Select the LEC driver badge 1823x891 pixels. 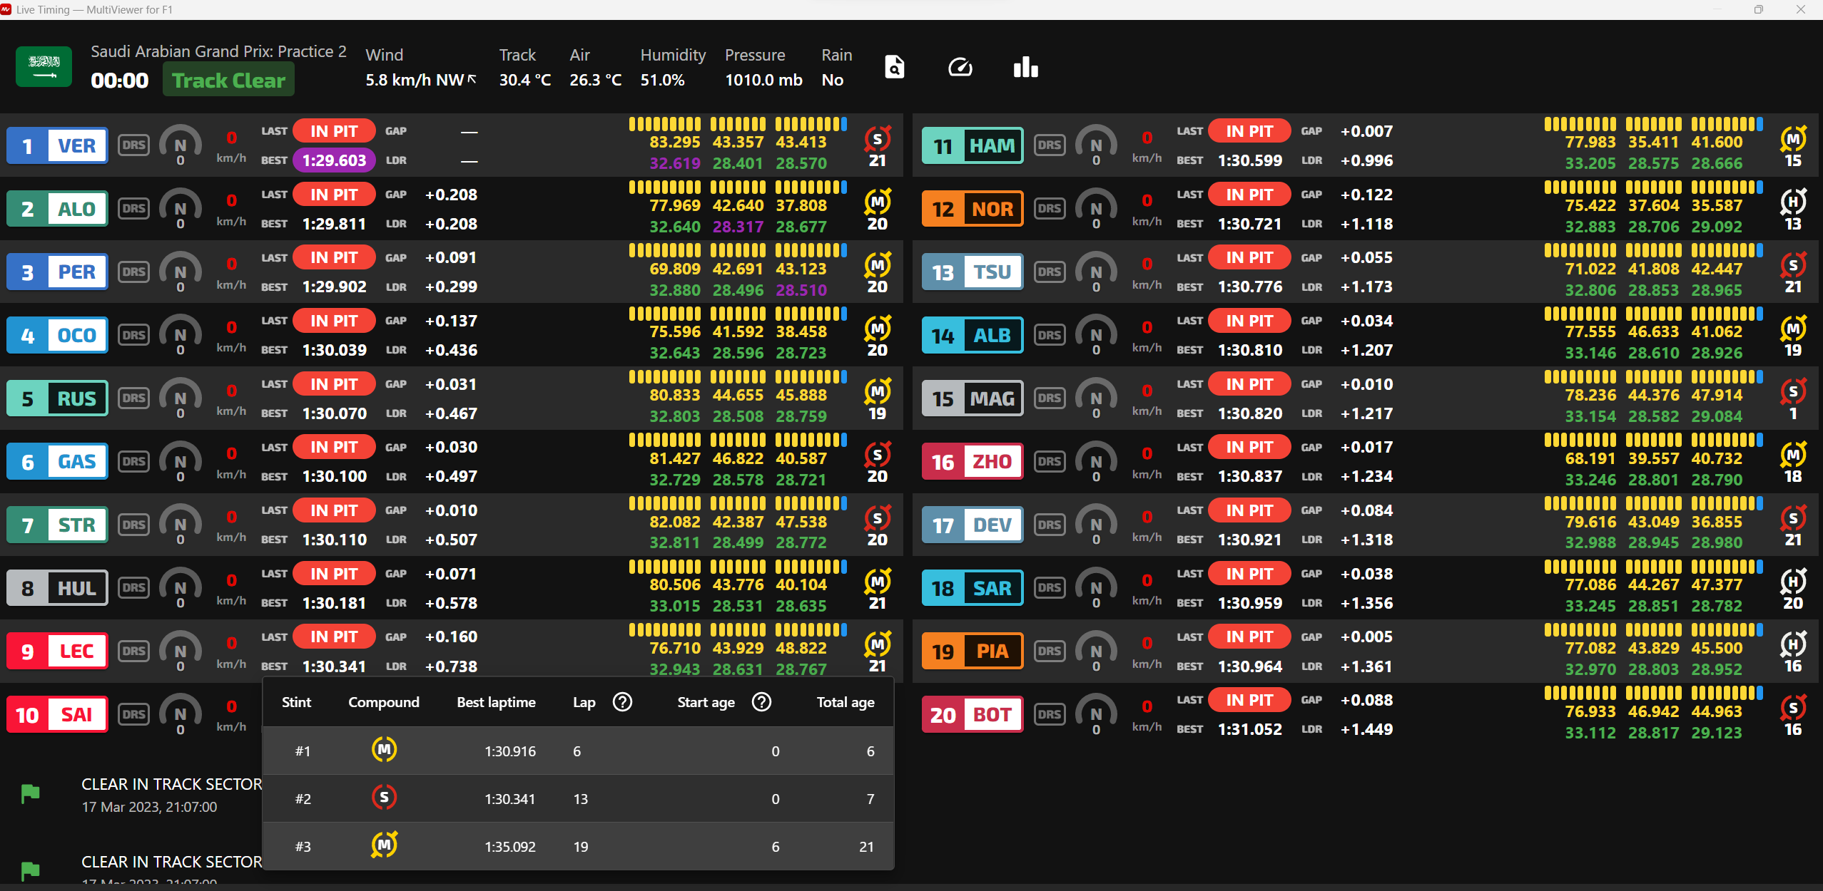pos(56,650)
